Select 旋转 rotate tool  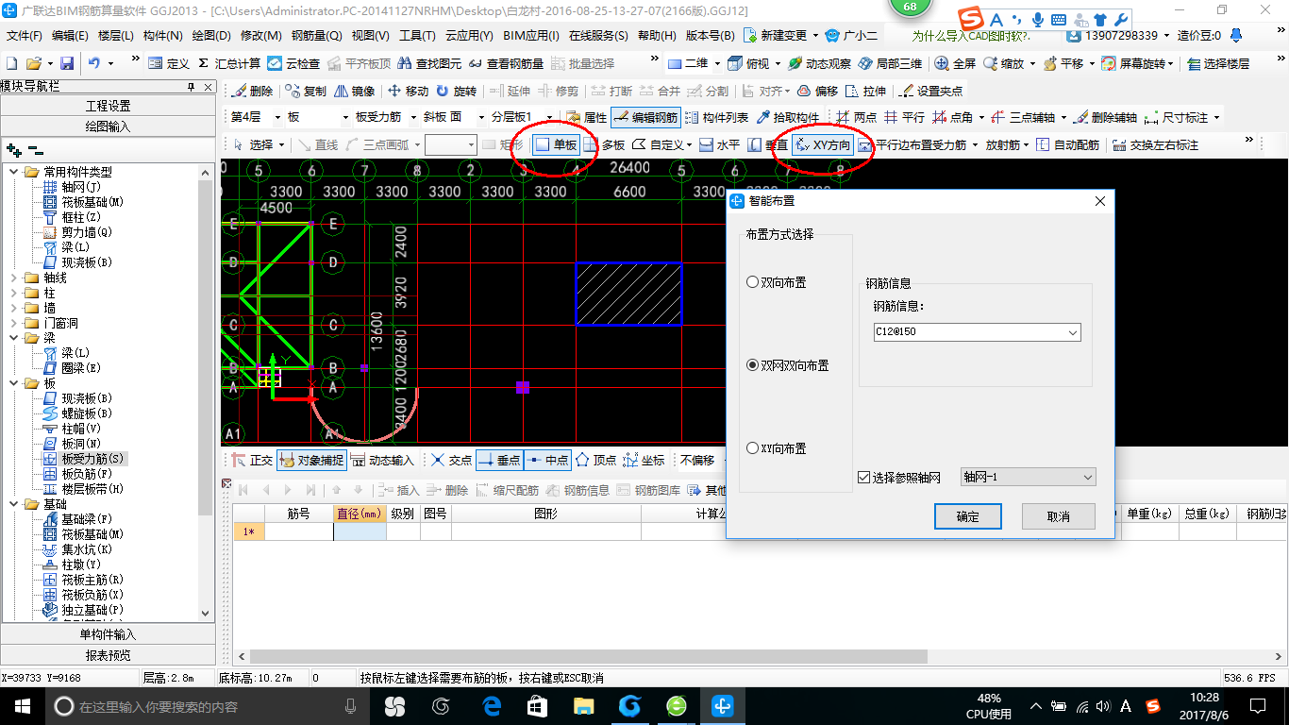456,92
